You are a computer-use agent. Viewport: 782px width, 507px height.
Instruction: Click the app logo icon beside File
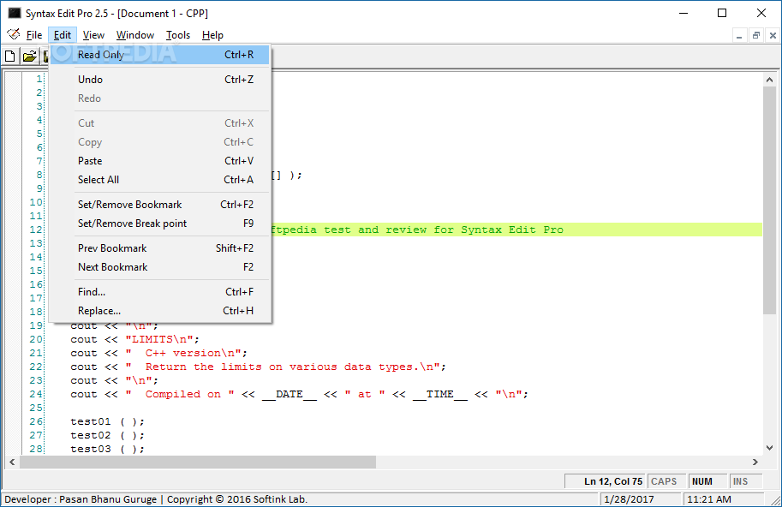(x=14, y=34)
